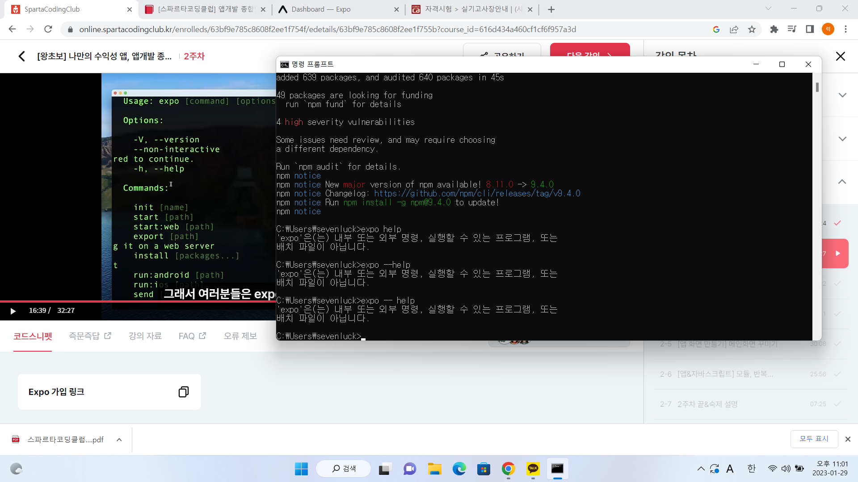Expand the second collapsed week section chevron
This screenshot has width=858, height=482.
842,139
